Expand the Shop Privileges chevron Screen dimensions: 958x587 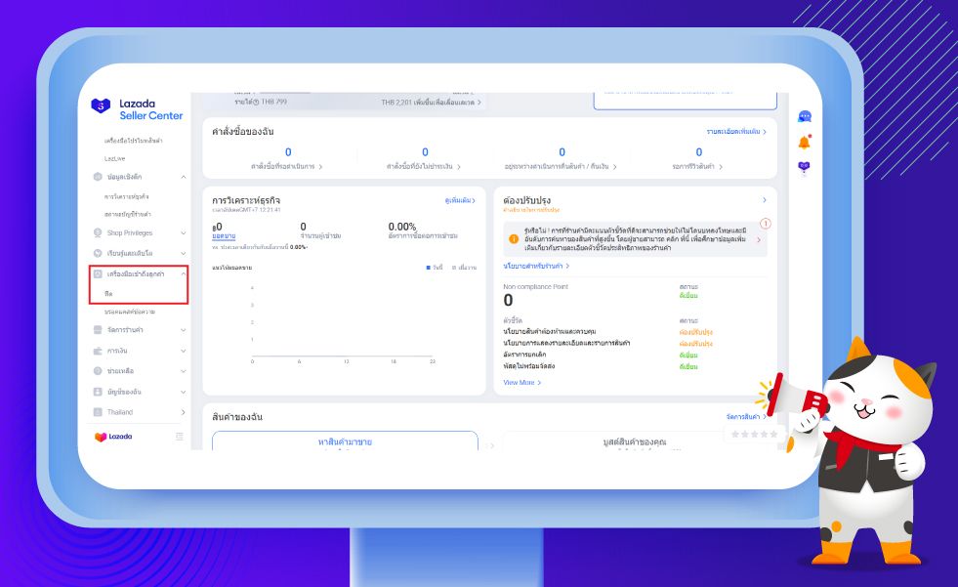184,232
